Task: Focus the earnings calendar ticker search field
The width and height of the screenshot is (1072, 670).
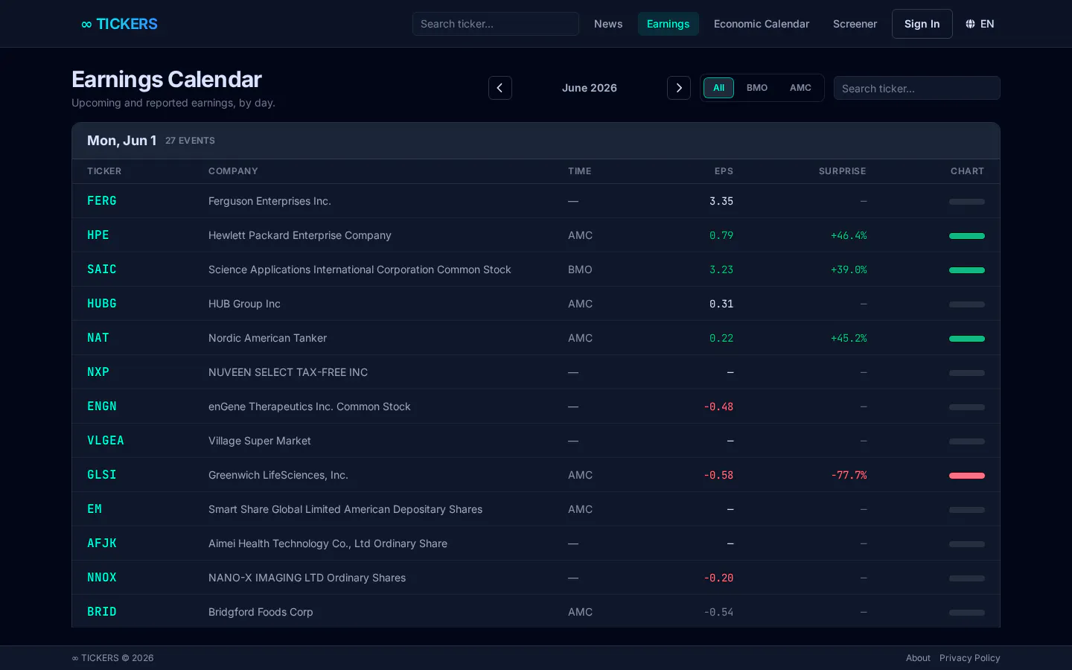Action: (917, 88)
